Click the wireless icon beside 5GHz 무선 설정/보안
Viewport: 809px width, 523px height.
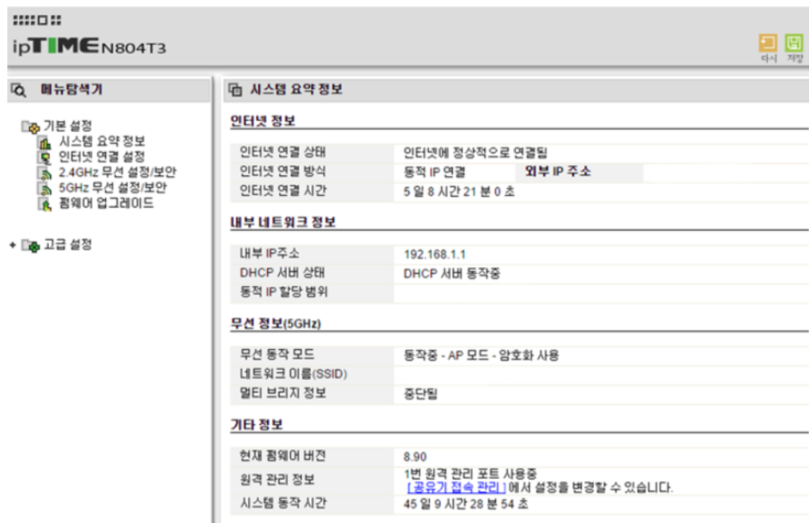point(46,189)
